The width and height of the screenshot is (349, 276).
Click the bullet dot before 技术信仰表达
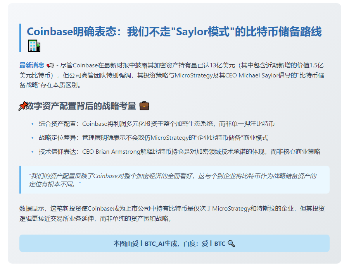pos(32,152)
